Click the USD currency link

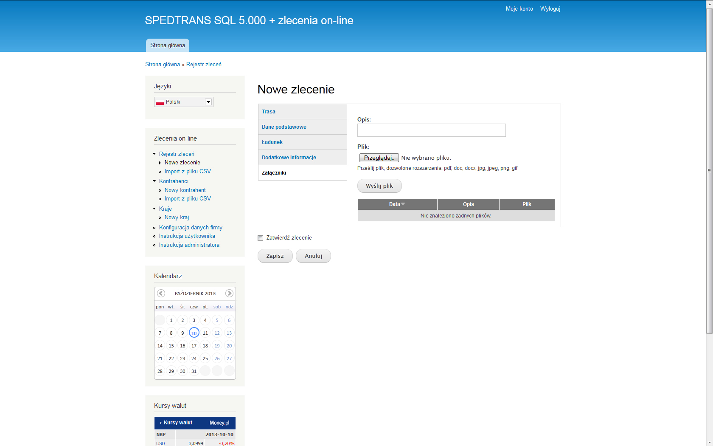coord(160,443)
